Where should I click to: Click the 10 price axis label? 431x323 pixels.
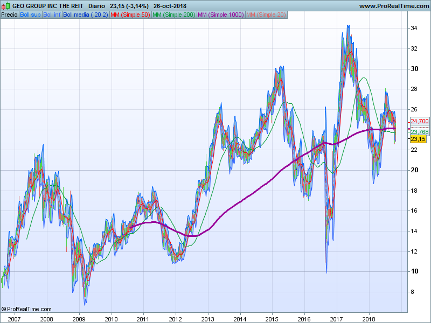tap(414, 271)
